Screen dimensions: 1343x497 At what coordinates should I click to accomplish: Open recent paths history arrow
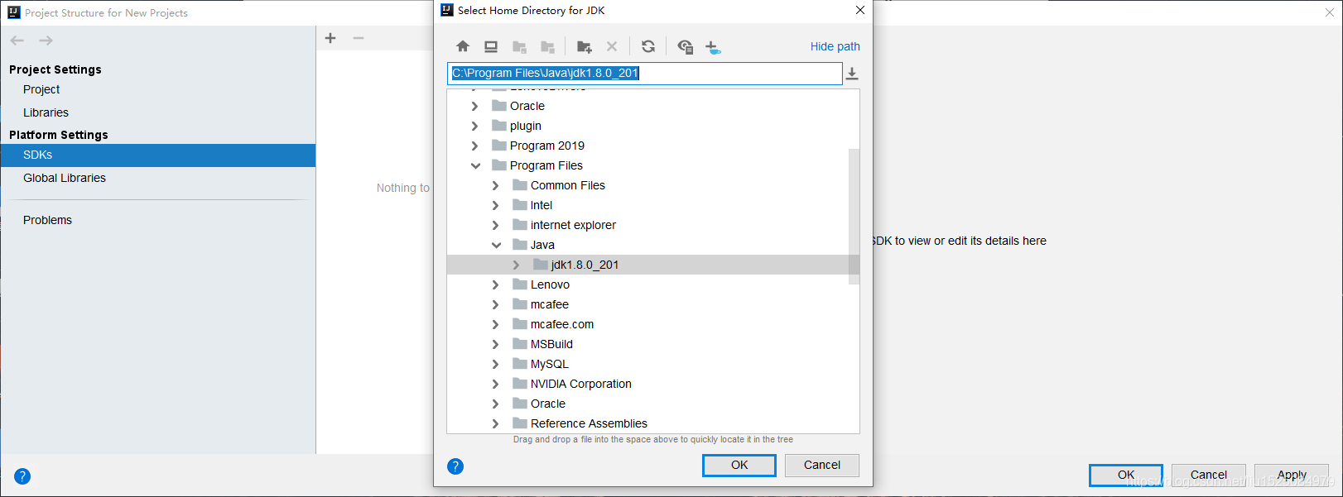852,74
